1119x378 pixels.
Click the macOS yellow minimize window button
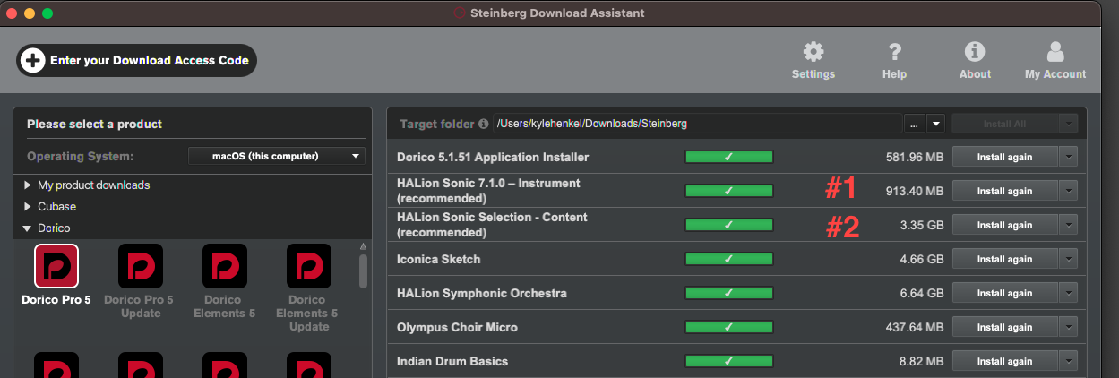tap(30, 13)
